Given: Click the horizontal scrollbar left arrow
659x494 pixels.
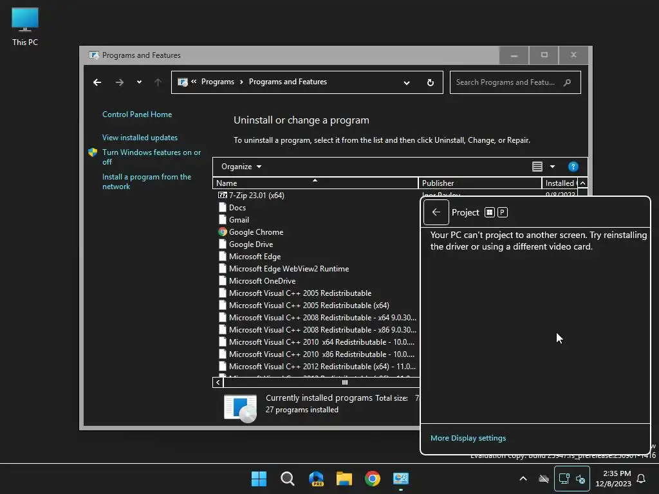Looking at the screenshot, I should pyautogui.click(x=218, y=382).
